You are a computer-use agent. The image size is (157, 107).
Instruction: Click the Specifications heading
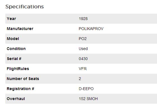coord(25,7)
